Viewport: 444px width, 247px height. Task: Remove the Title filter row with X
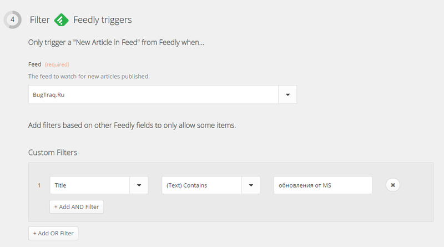(393, 185)
